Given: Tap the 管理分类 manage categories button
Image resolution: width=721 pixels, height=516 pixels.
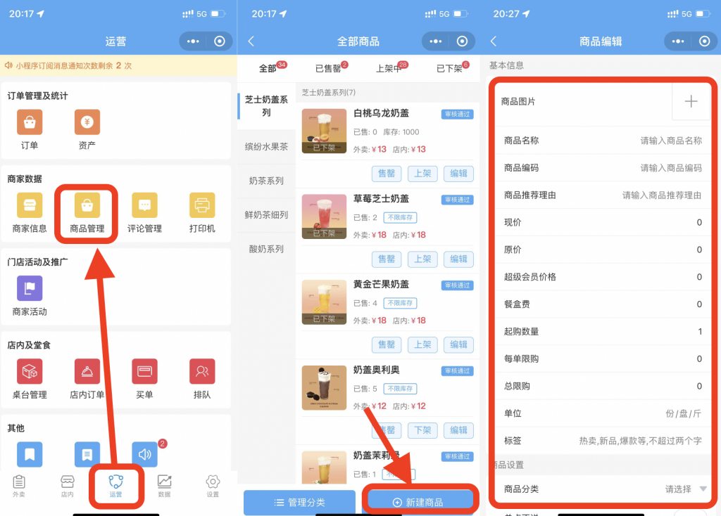Looking at the screenshot, I should pyautogui.click(x=299, y=502).
